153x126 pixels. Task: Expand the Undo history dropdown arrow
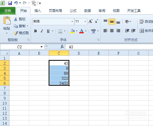[x=20, y=3]
